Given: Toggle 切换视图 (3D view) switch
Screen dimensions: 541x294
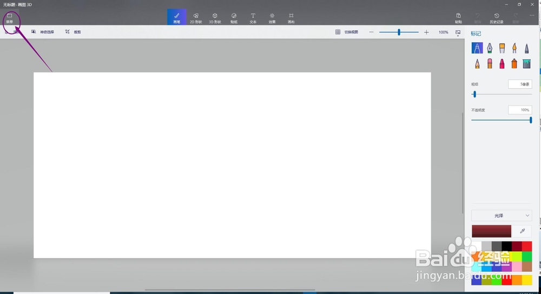Looking at the screenshot, I should coord(347,32).
